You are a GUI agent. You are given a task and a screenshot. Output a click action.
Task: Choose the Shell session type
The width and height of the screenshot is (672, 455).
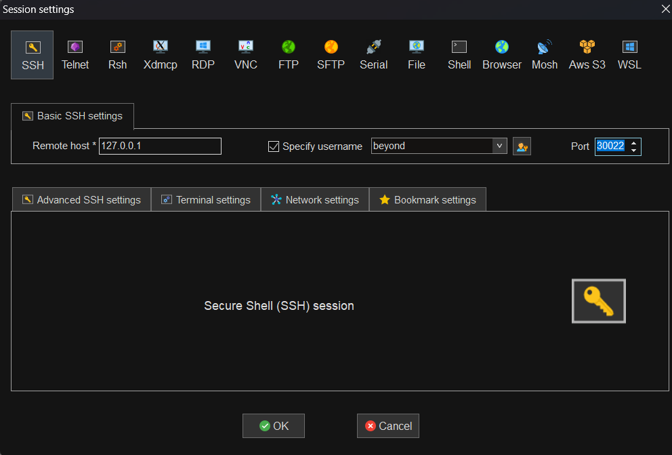pos(459,55)
